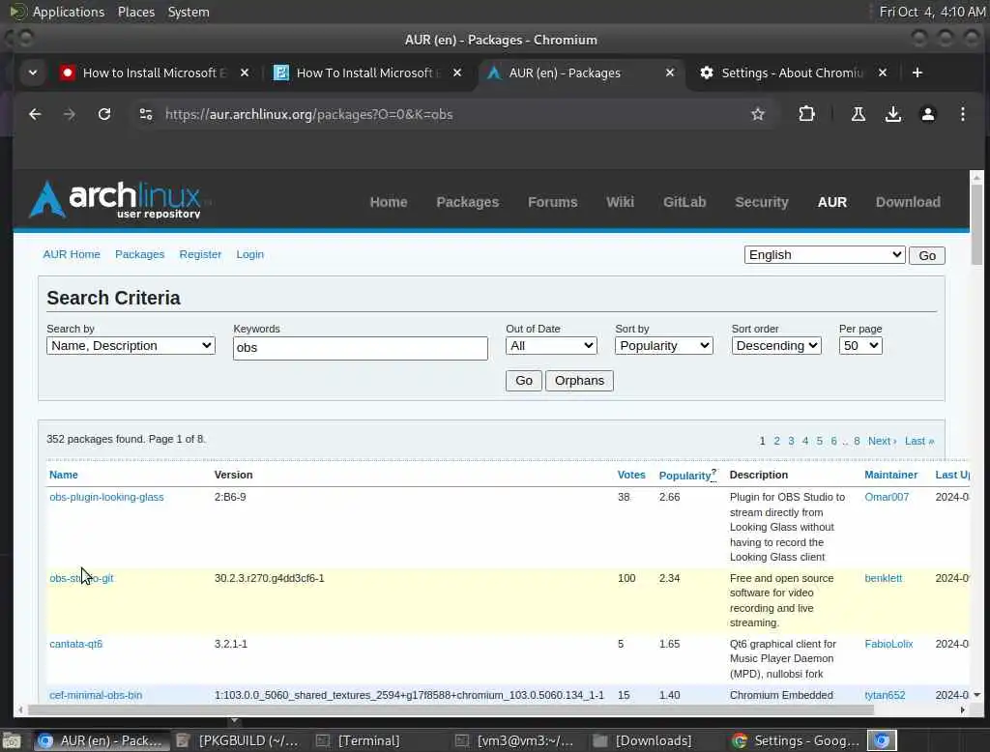Open the browser Downloads icon

(x=892, y=114)
